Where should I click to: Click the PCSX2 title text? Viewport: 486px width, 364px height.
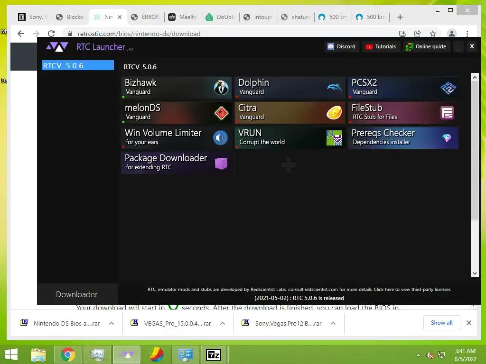pos(364,82)
